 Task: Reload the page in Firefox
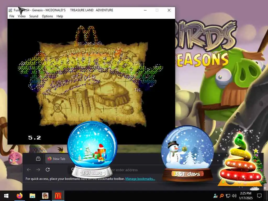(48, 170)
